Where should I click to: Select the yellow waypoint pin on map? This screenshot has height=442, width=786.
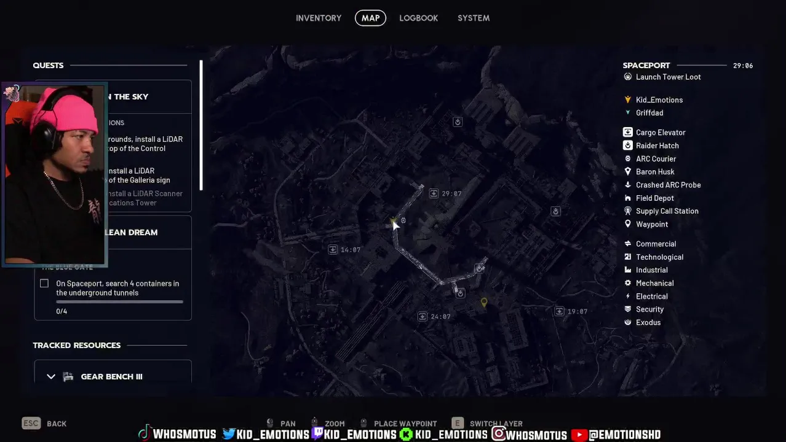(x=484, y=302)
